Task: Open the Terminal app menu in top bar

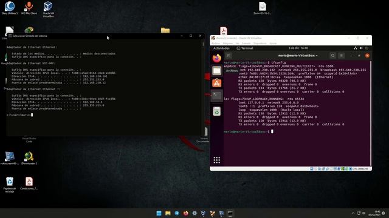Action: point(245,48)
